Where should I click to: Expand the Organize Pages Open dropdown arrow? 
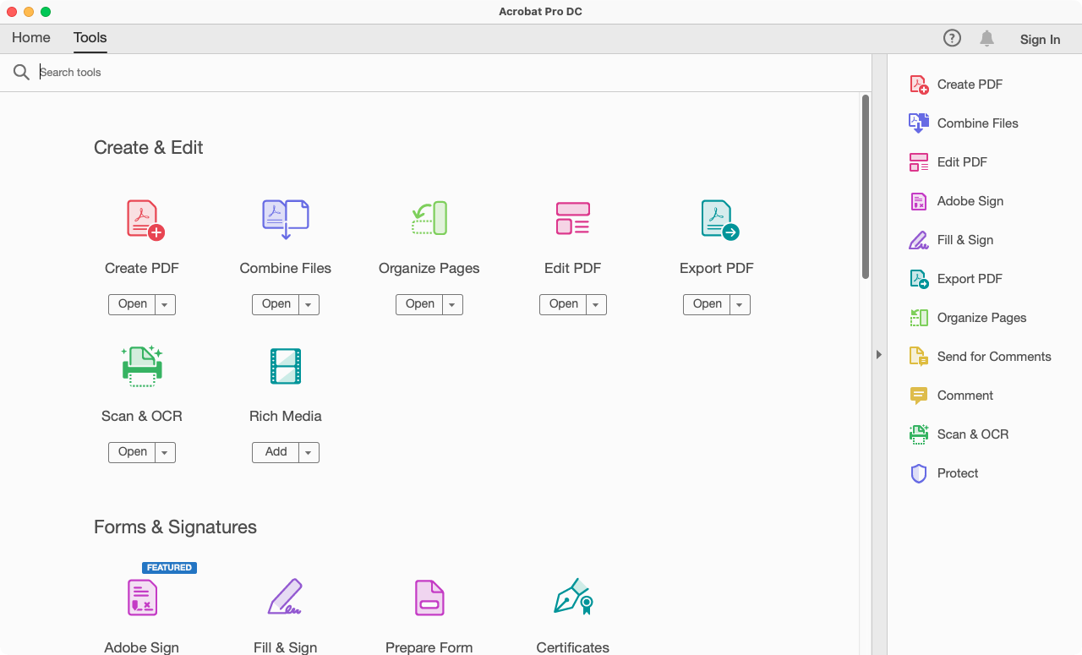(452, 304)
